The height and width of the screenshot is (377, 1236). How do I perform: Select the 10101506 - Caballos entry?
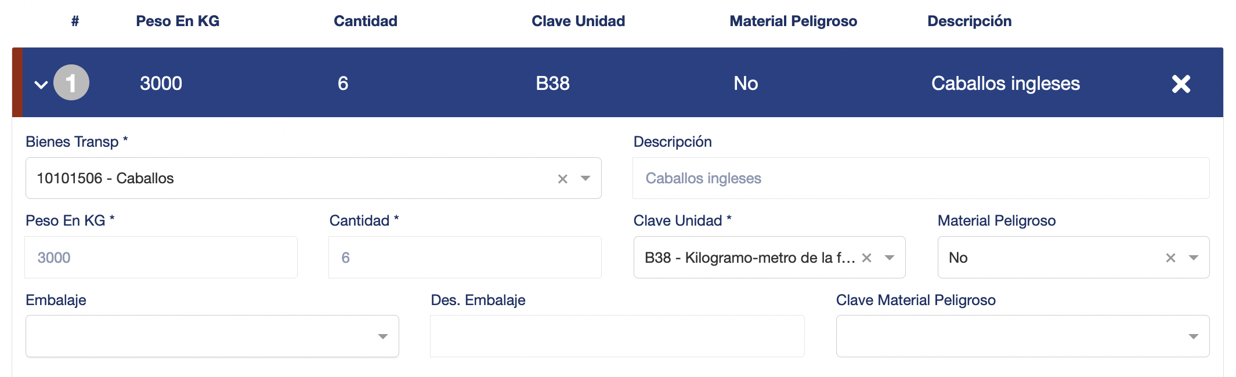(232, 178)
